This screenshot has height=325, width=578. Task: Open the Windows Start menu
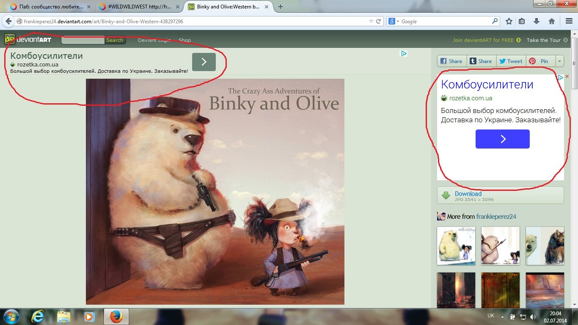click(x=11, y=317)
